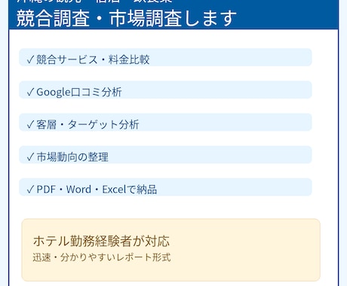Click the subtitle 迅速・分かりやすいレポート形式

(102, 257)
